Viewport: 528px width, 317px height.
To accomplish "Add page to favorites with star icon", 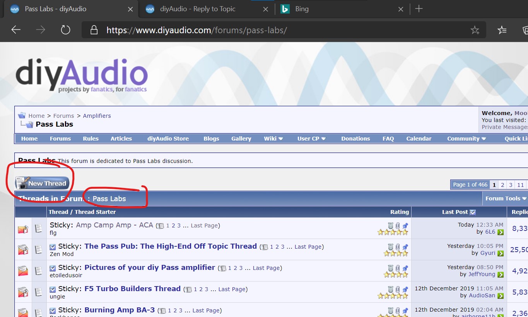I will click(x=475, y=30).
